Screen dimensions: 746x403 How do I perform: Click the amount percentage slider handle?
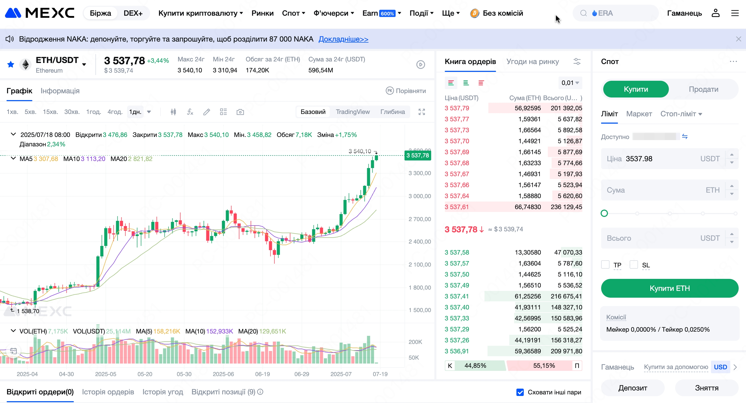604,213
